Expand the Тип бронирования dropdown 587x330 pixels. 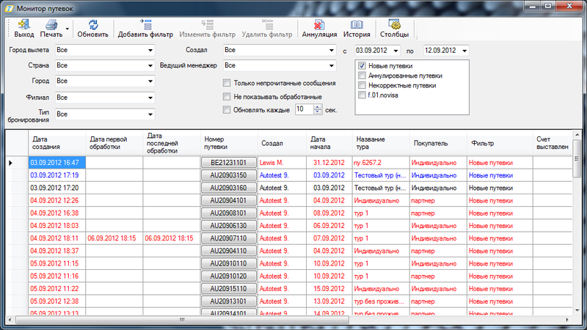click(150, 114)
